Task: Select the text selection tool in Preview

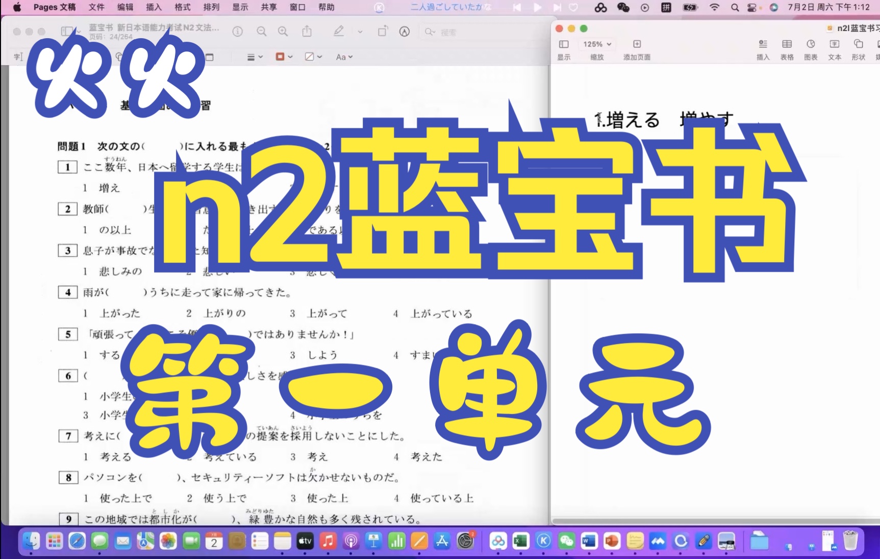Action: pos(18,57)
